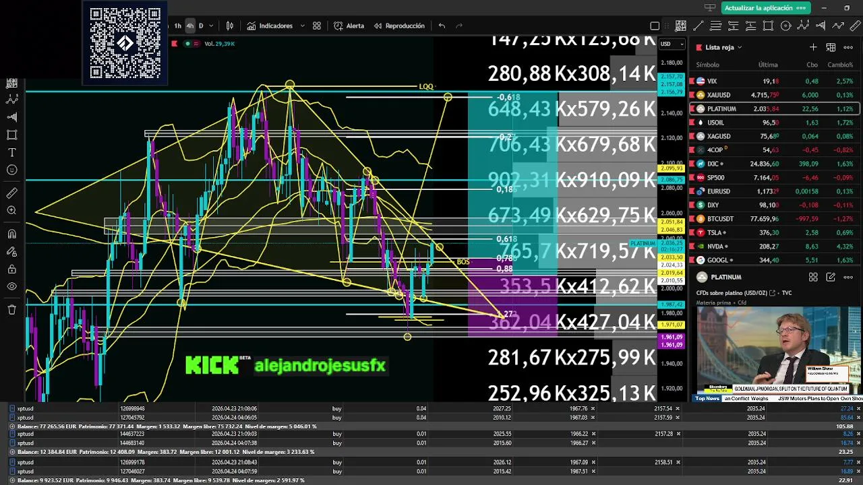Toggle magnet mode in left toolbar

coord(11,234)
